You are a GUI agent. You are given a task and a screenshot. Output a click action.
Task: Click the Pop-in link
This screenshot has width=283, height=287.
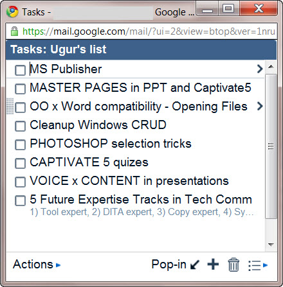tap(169, 265)
